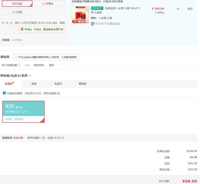Choose 京尊达 delivery with crown icon
Image resolution: width=200 pixels, height=184 pixels.
pos(50,4)
